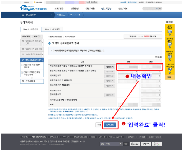The image size is (183, 151).
Task: Open the My NTS top tab
Action: 38,2
